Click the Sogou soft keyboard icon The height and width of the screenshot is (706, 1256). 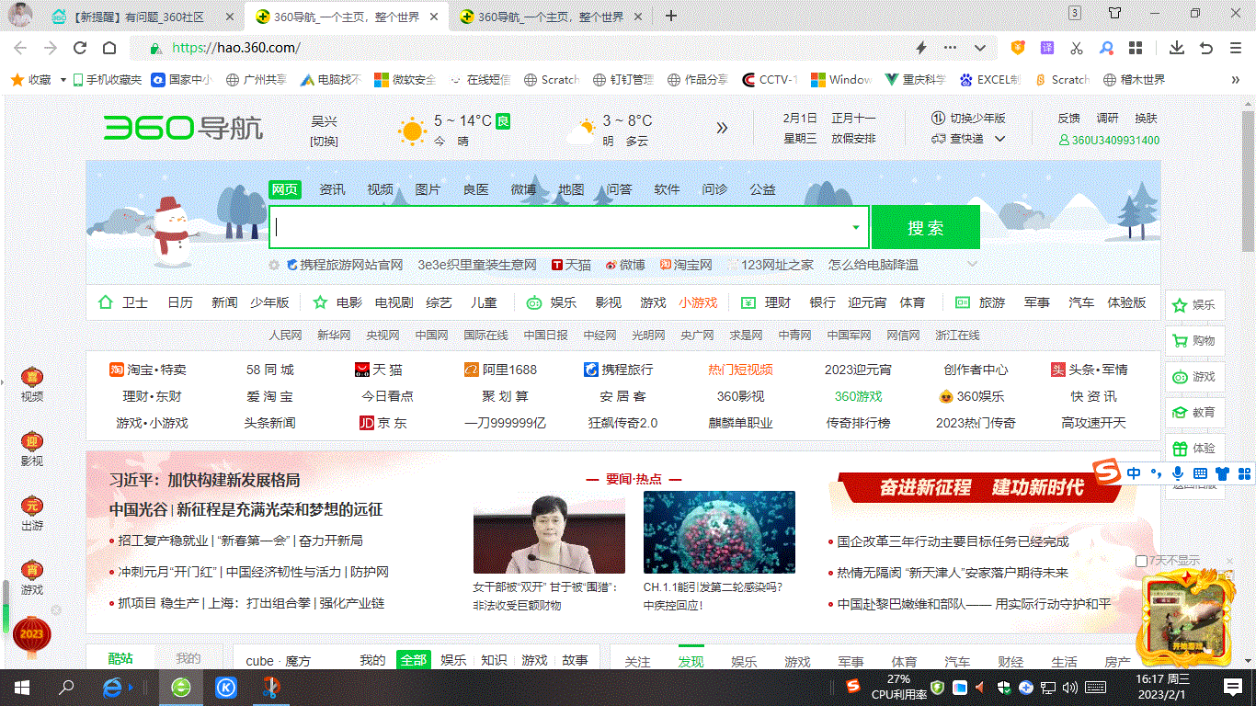click(1199, 473)
